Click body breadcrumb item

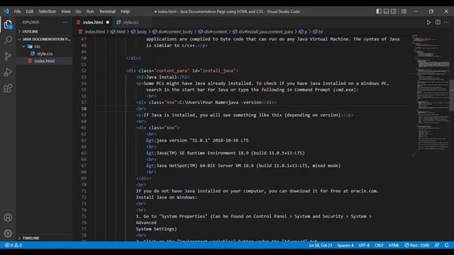(139, 32)
